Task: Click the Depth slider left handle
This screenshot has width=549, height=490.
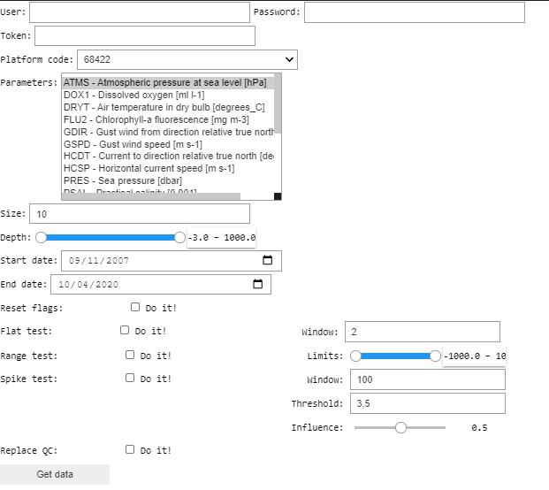Action: (41, 237)
